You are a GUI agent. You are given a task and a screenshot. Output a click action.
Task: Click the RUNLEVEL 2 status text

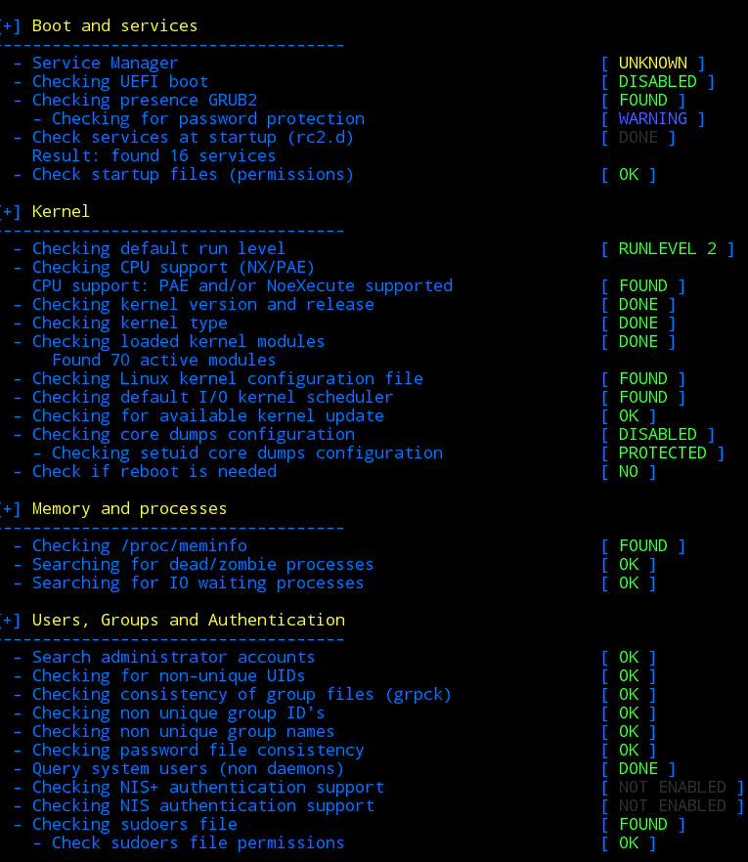[x=668, y=249]
